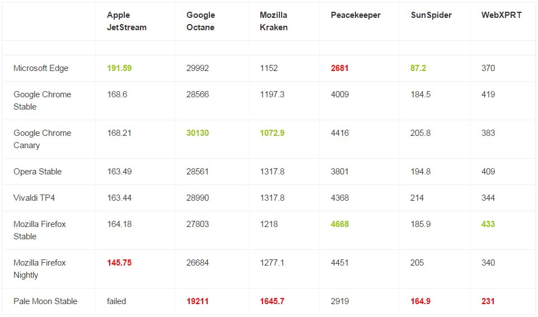Click the Apple JetStream column header
The width and height of the screenshot is (538, 317).
click(127, 21)
